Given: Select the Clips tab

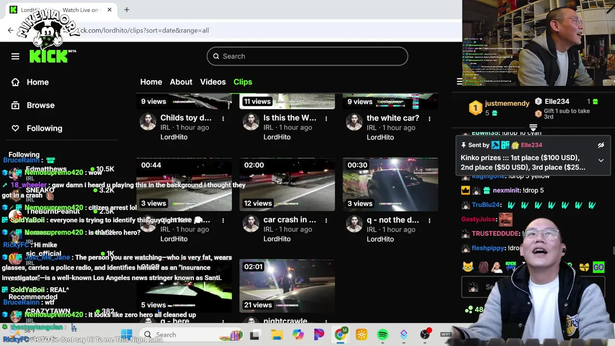Looking at the screenshot, I should pyautogui.click(x=243, y=82).
